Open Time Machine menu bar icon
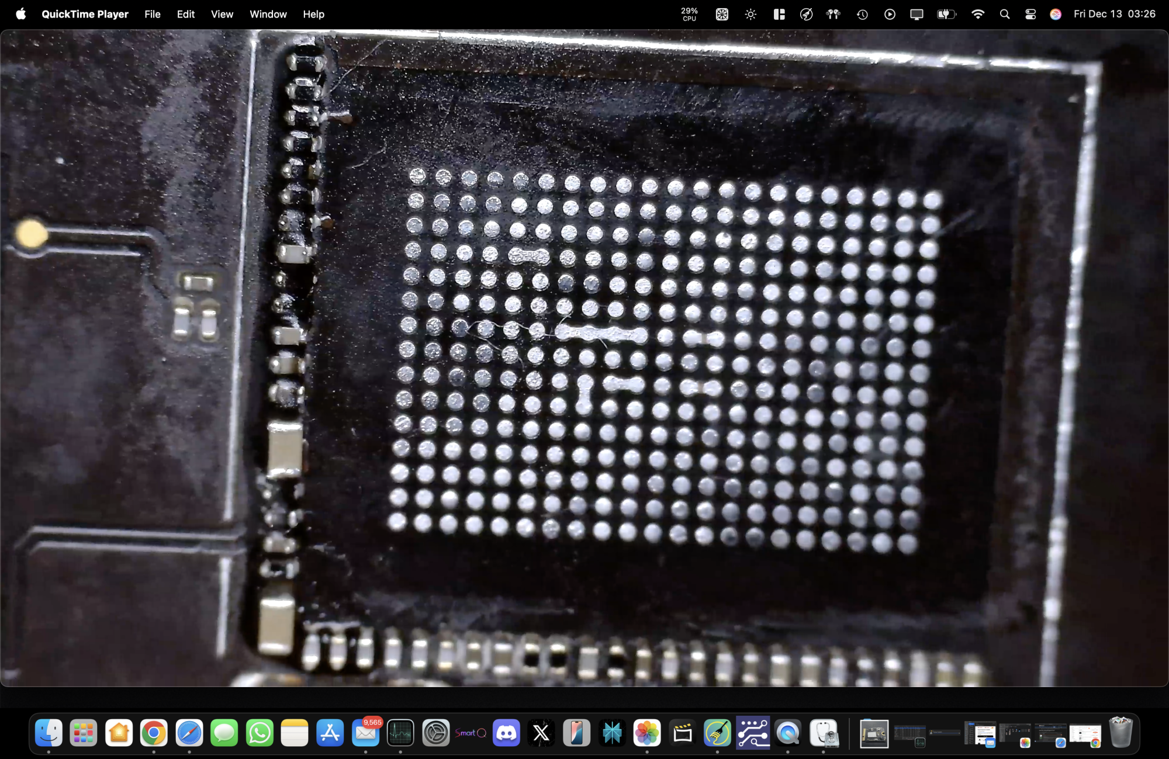The height and width of the screenshot is (759, 1169). pyautogui.click(x=862, y=14)
